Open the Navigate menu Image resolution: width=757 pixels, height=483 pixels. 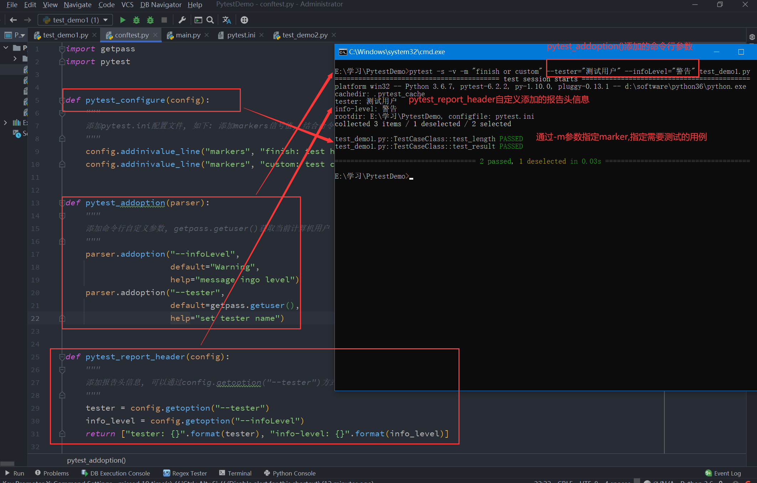tap(77, 5)
